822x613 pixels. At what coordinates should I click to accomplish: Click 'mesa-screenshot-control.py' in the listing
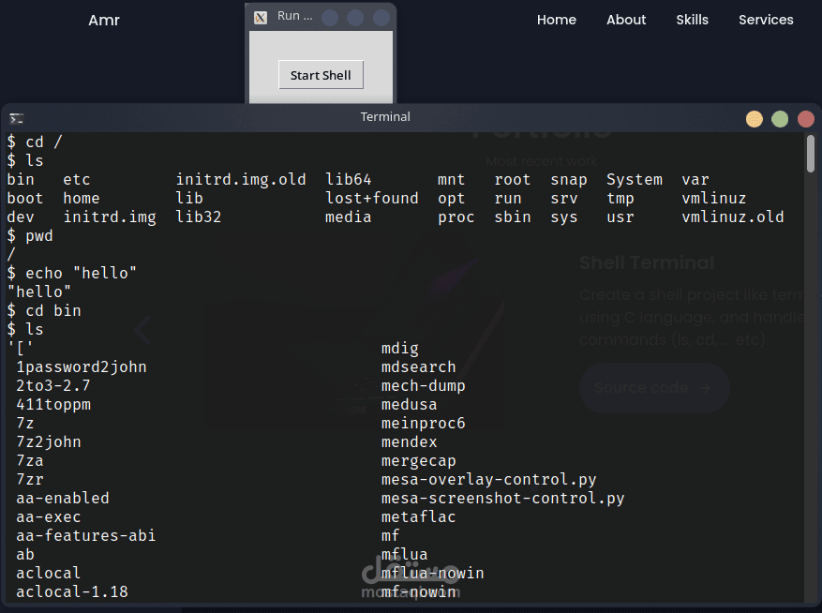click(x=502, y=498)
